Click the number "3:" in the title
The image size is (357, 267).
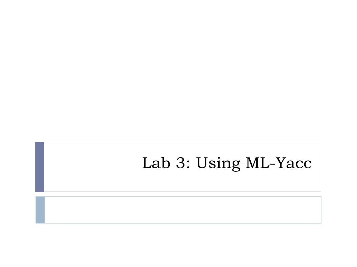point(183,163)
